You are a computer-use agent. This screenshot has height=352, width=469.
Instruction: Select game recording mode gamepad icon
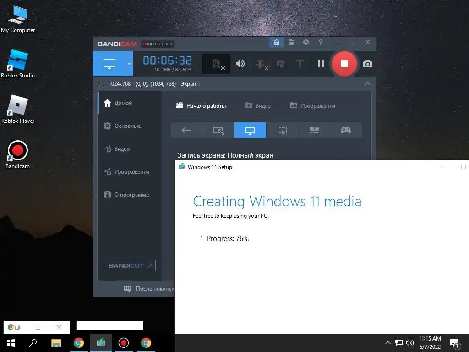pyautogui.click(x=346, y=130)
